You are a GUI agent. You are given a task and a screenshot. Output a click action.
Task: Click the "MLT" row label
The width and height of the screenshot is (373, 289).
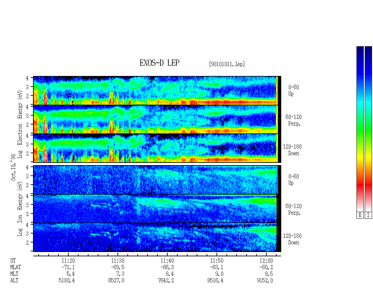14,274
